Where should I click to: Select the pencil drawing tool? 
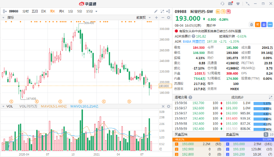point(156,11)
